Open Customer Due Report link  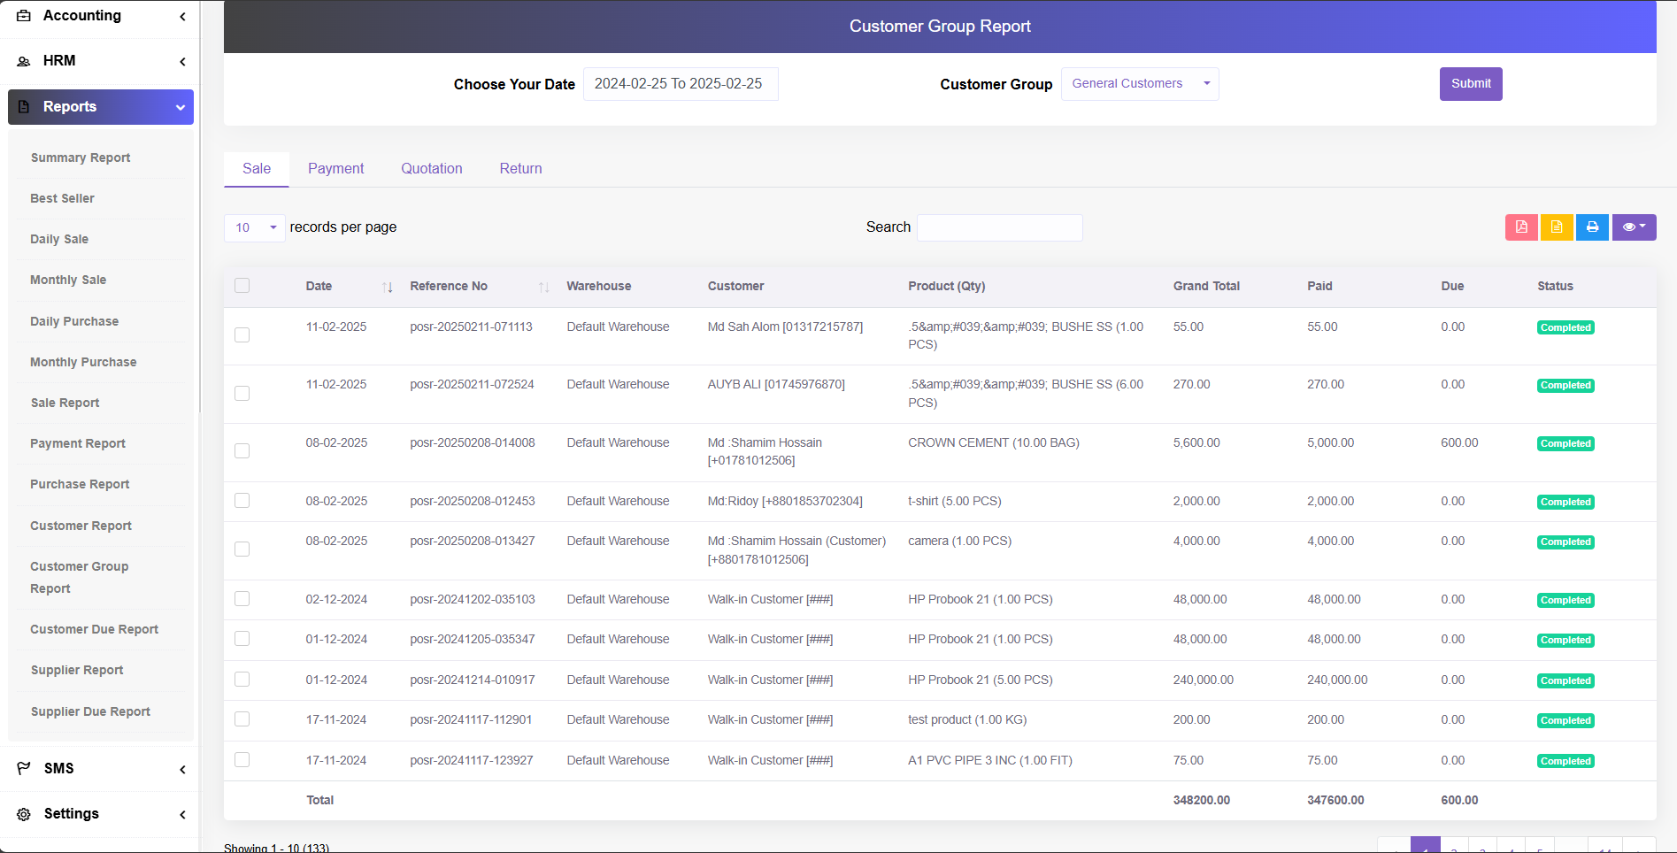(x=94, y=629)
